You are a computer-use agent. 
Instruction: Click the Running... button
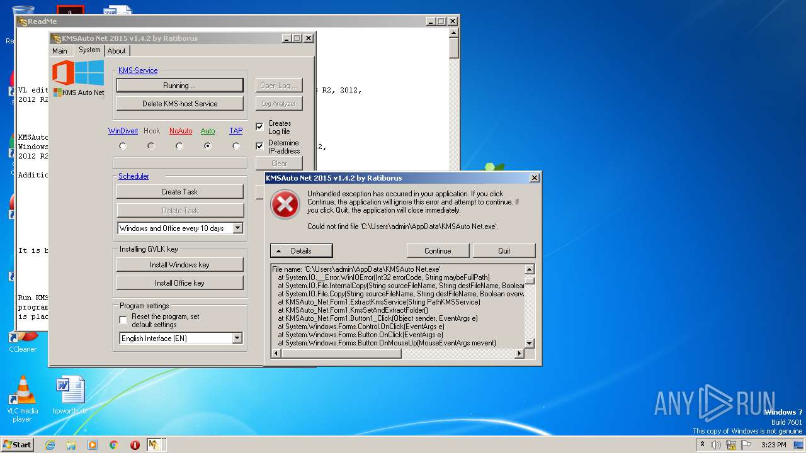179,85
